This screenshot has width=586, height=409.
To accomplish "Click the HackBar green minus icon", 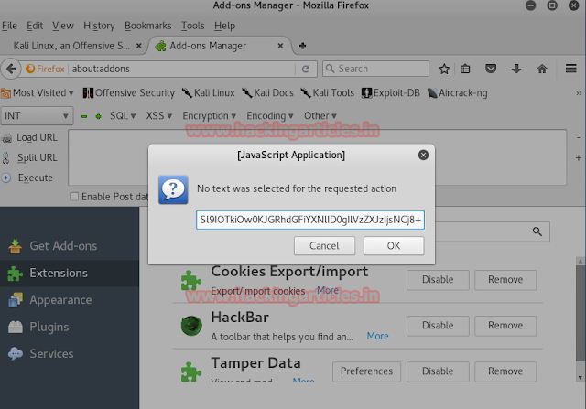I will click(x=84, y=116).
